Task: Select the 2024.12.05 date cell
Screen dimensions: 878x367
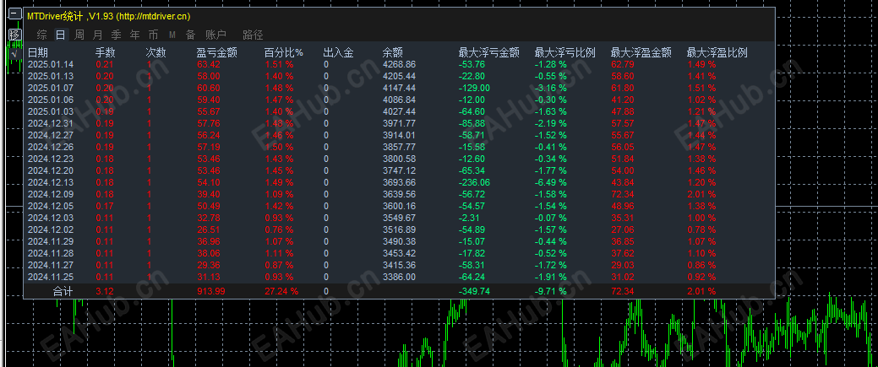Action: [x=51, y=206]
